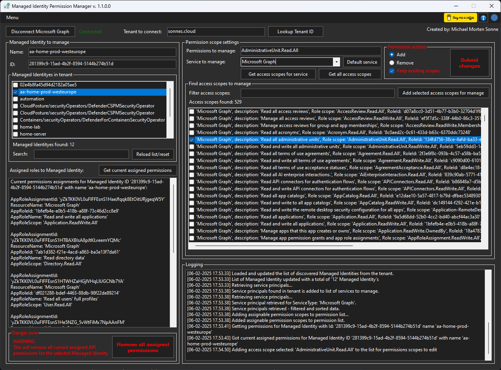Click the Lookup Tenant ID button
Viewport: 501px width, 370px height.
[x=295, y=32]
